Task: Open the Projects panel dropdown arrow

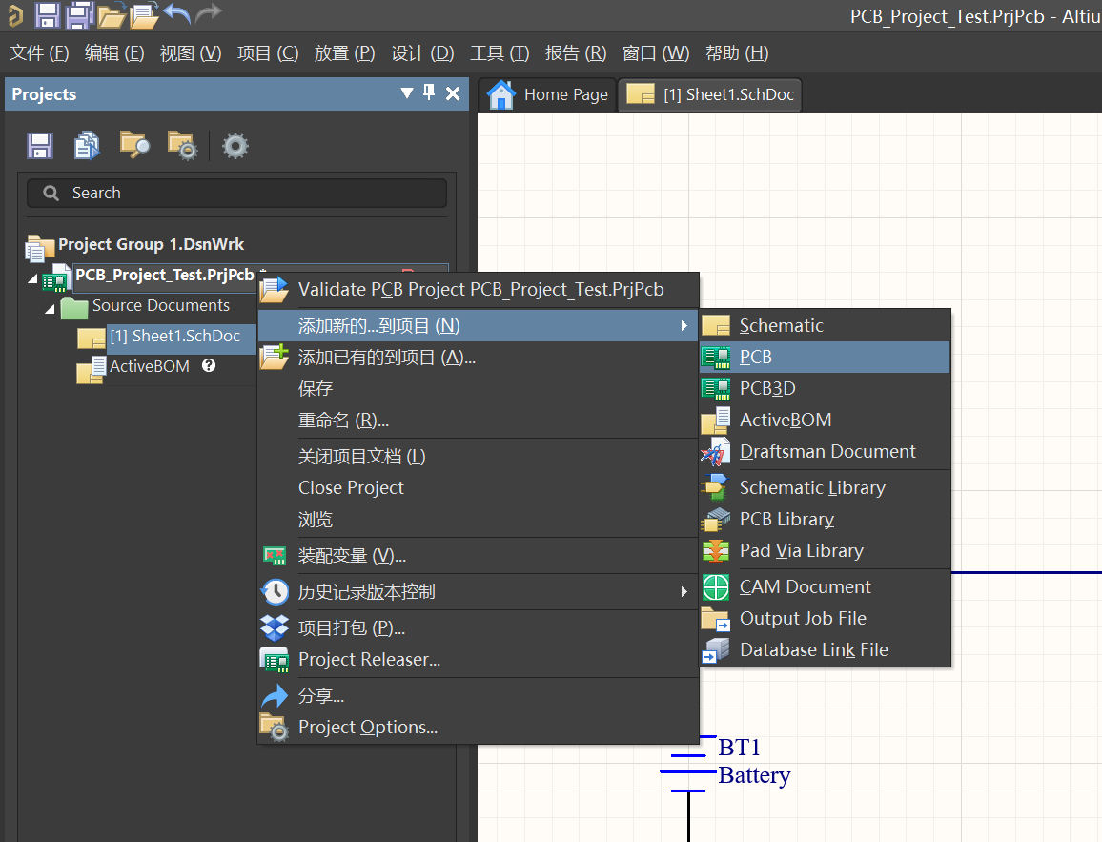Action: click(406, 92)
